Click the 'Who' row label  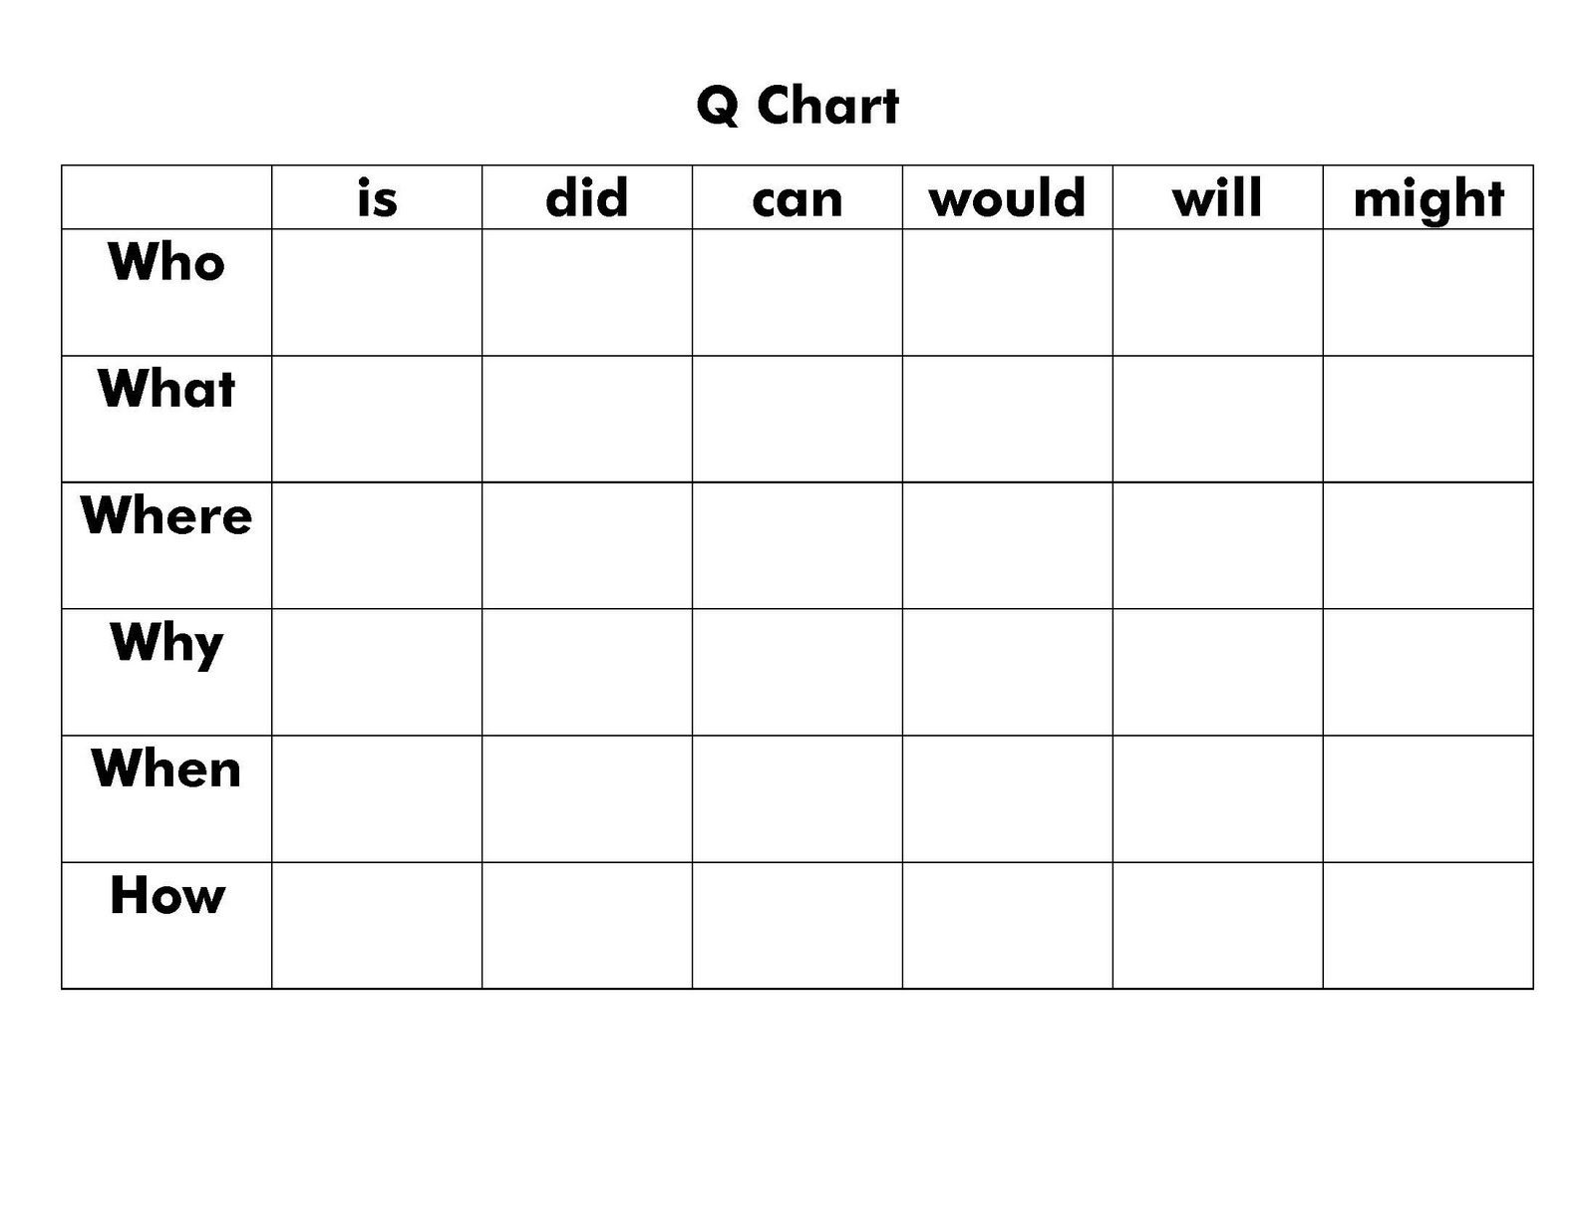pyautogui.click(x=166, y=262)
